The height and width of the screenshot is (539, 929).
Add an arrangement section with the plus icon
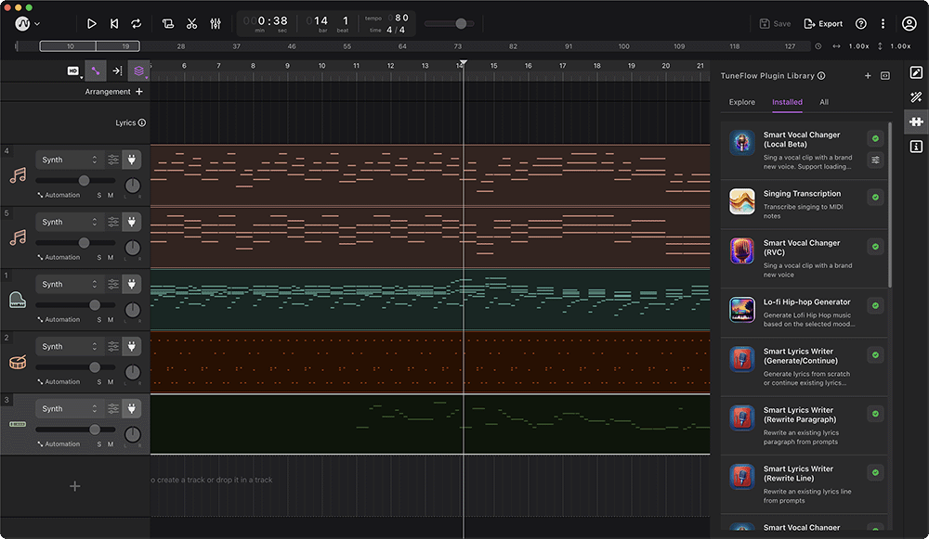pos(139,92)
